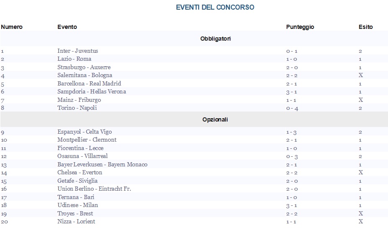Click the 0 - 4 score of Torino - Napoli
388x228 pixels.
click(x=292, y=108)
